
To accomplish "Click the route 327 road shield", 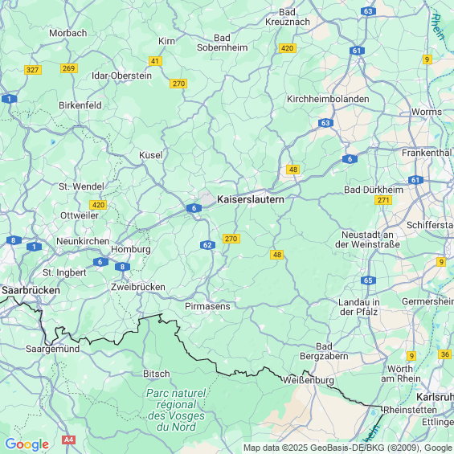I will (x=33, y=70).
